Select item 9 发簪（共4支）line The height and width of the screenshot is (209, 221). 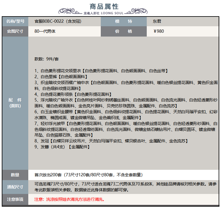pos(62,147)
